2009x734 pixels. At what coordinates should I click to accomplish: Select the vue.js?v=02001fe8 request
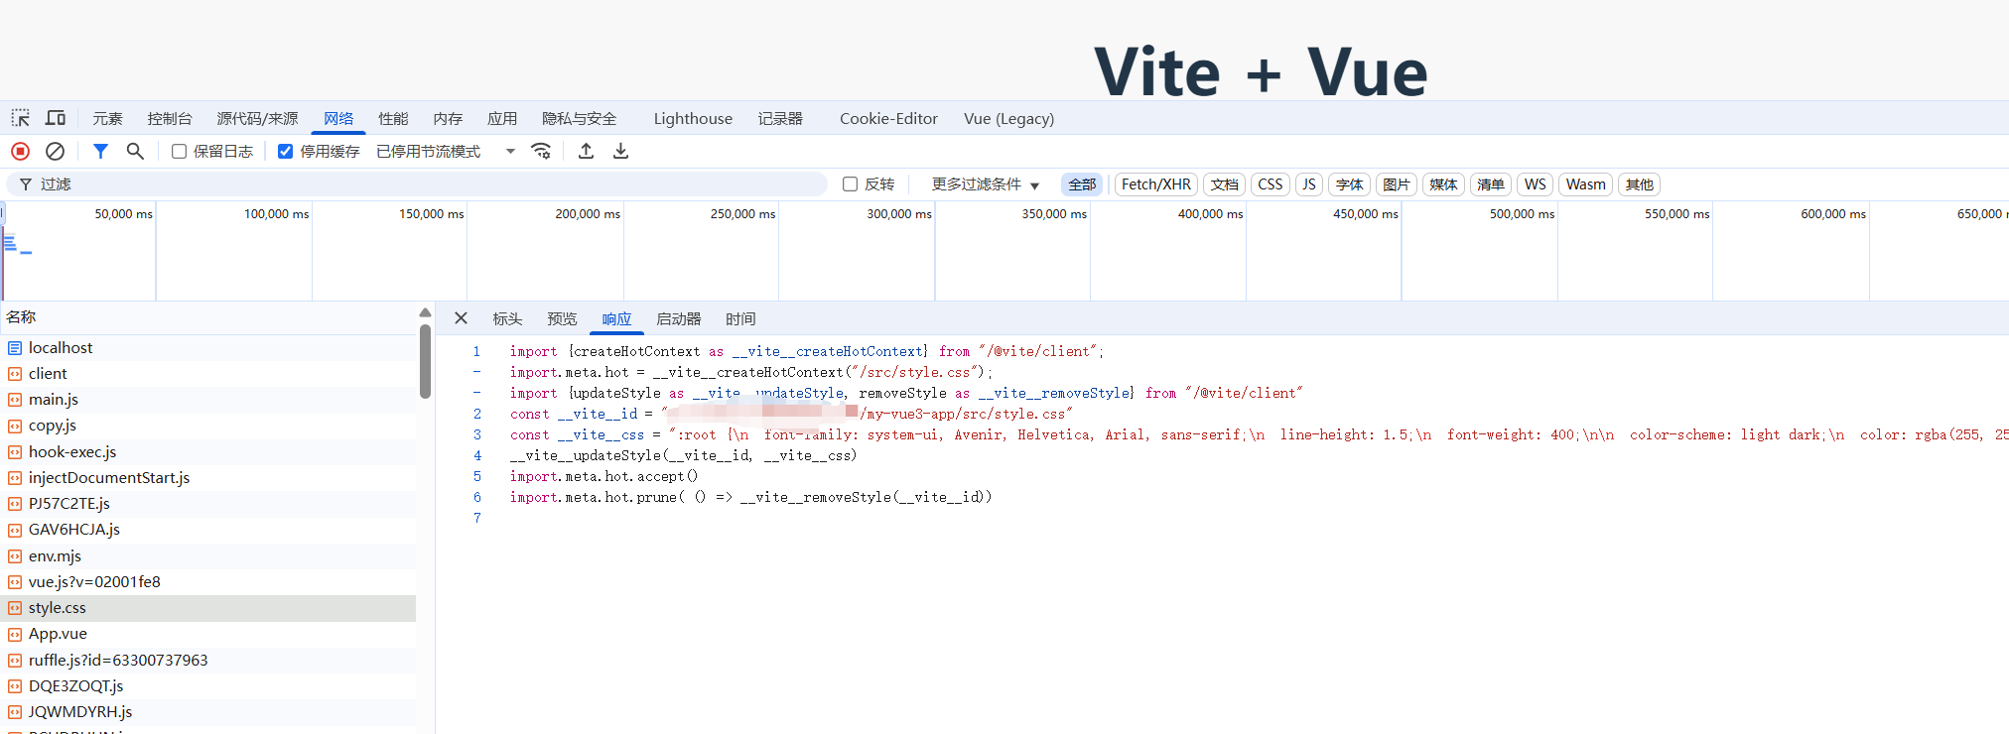(208, 582)
